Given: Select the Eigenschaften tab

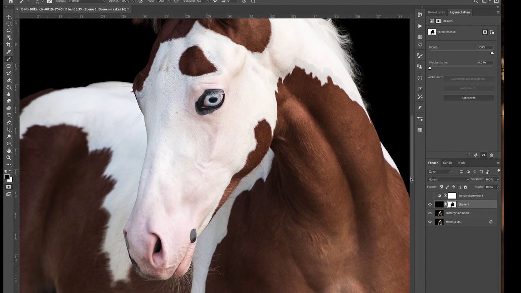Looking at the screenshot, I should click(460, 12).
